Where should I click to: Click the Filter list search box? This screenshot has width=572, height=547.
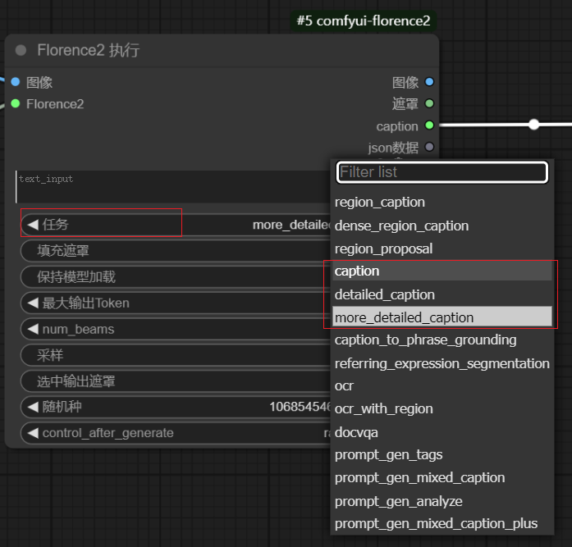point(442,172)
